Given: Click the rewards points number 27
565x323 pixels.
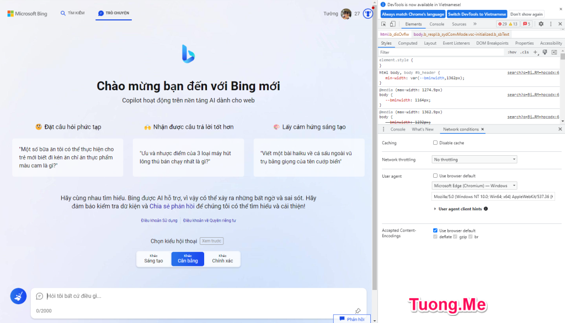Looking at the screenshot, I should click(x=357, y=14).
